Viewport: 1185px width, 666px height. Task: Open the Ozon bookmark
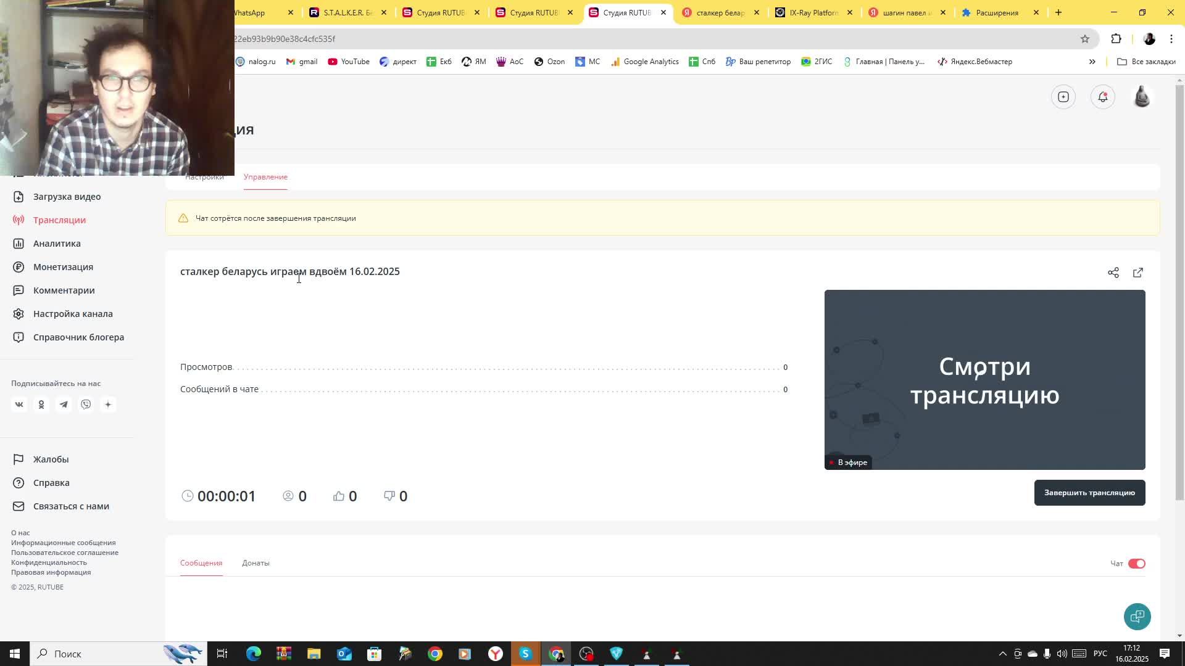[x=549, y=62]
